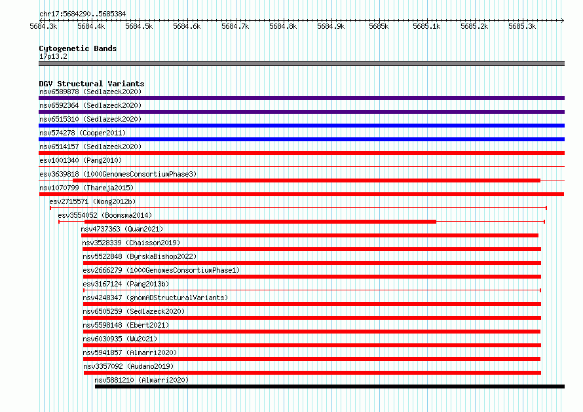This screenshot has height=412, width=583.
Task: Click the purple bar for nsv6589878
Action: (301, 98)
